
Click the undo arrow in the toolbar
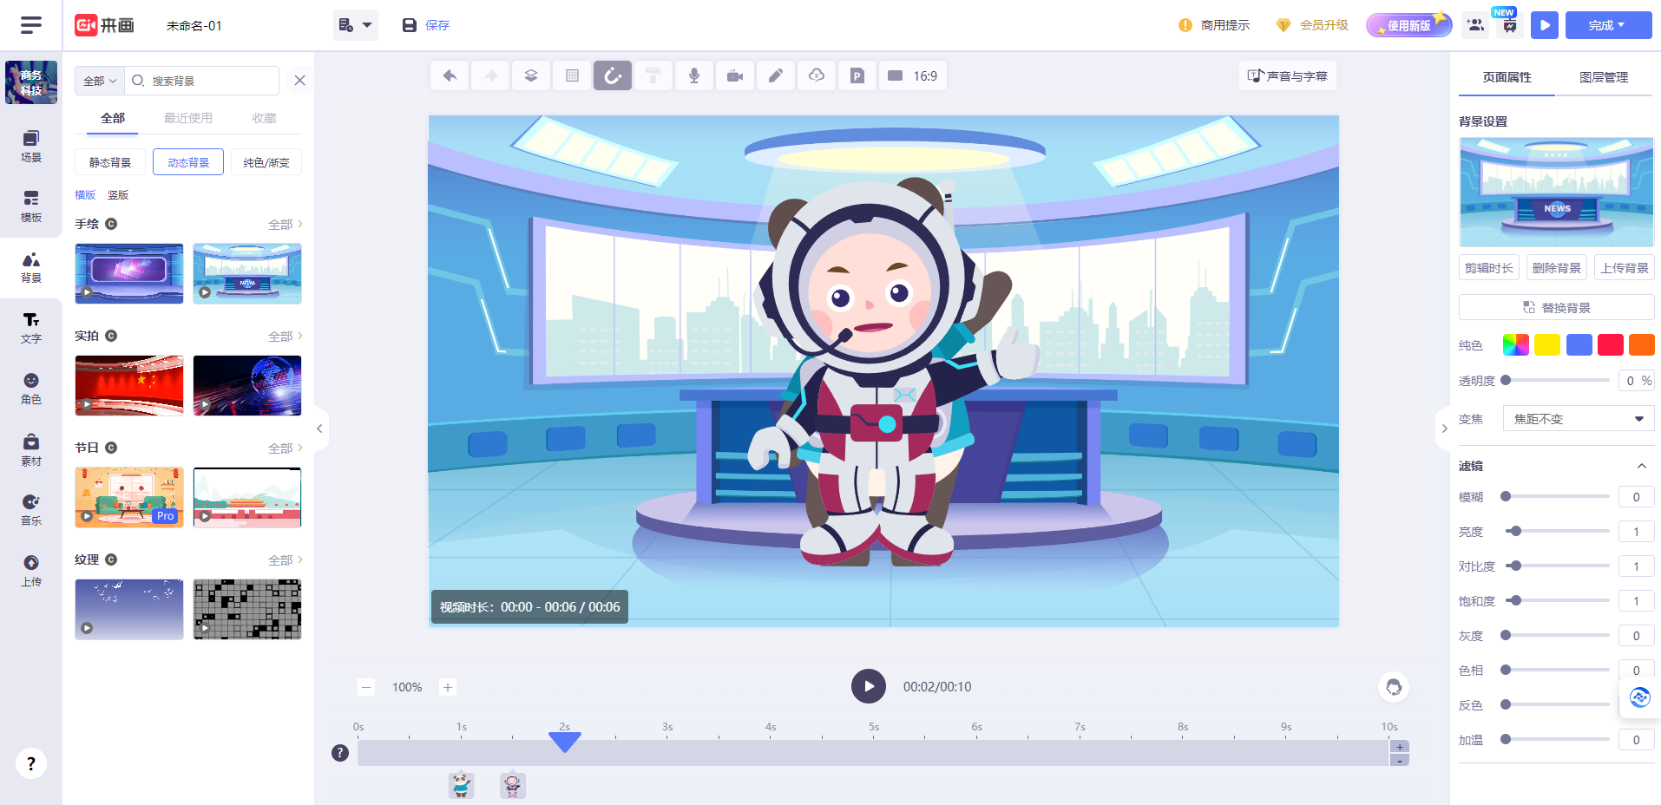450,76
